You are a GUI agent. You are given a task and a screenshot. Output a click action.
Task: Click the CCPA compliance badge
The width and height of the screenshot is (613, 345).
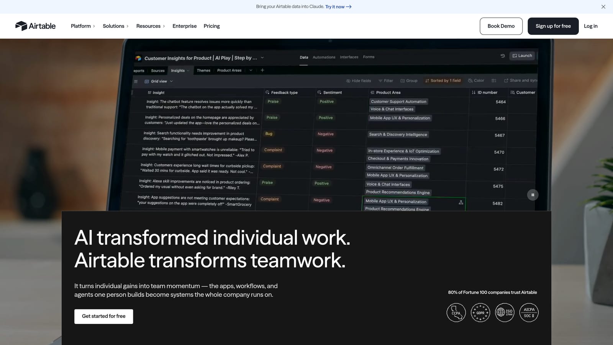456,312
